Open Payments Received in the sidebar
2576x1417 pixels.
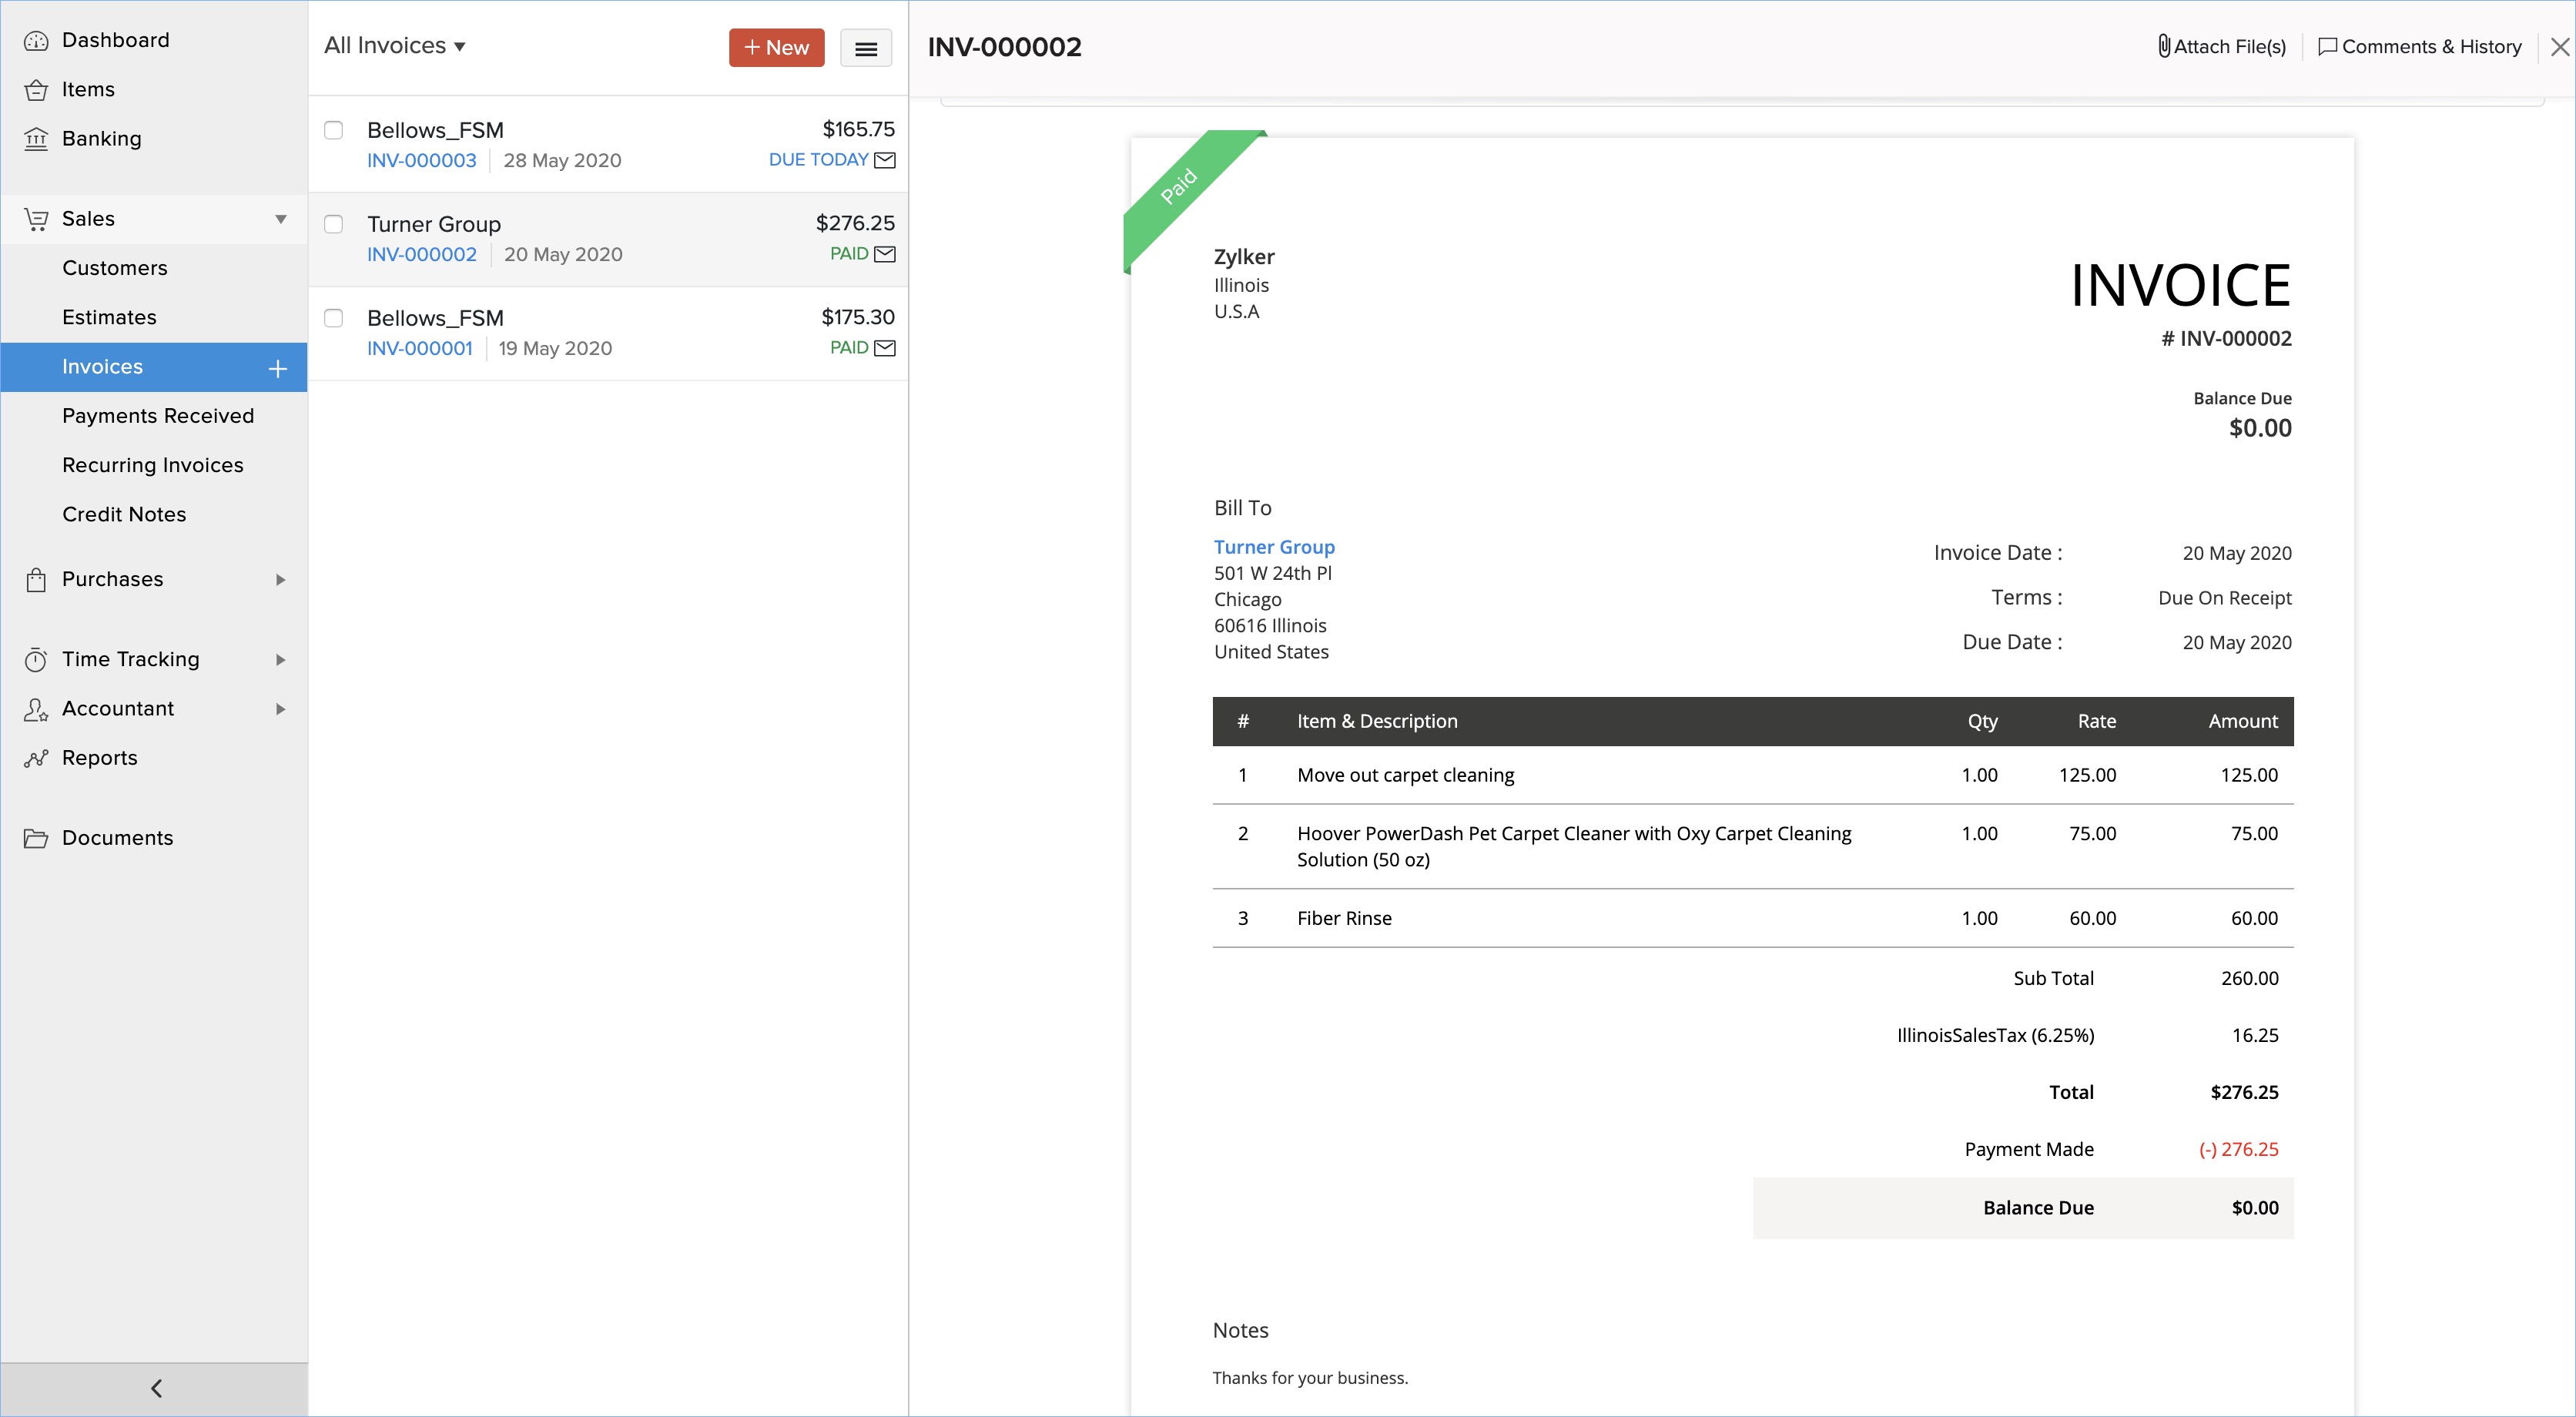[158, 416]
